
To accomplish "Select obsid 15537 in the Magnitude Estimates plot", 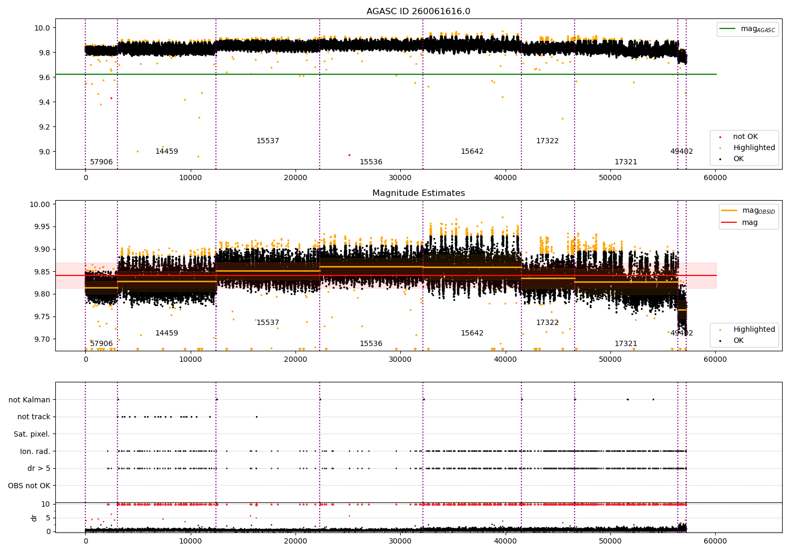I will coord(268,323).
